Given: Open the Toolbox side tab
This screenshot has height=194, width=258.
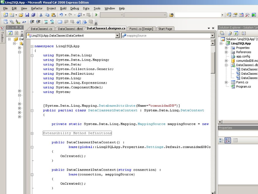Looking at the screenshot, I should tap(2, 35).
